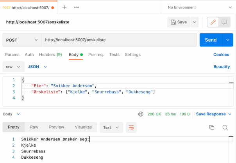This screenshot has height=163, width=236.
Task: Click response line "Kjelke"
Action: (x=29, y=145)
